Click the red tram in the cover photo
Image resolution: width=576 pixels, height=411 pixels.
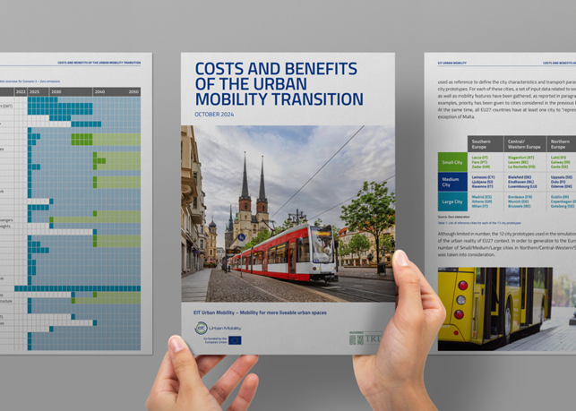[x=283, y=254]
